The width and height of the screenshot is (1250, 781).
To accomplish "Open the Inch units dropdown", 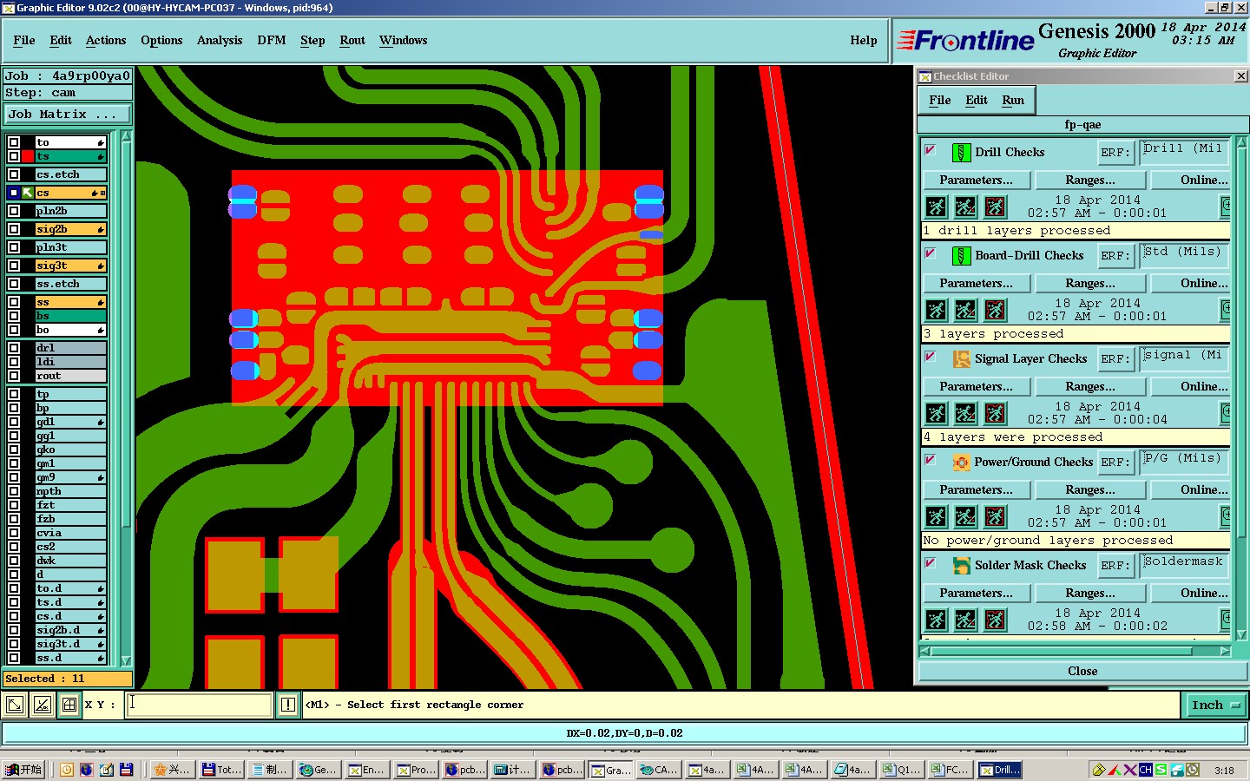I will click(1215, 705).
